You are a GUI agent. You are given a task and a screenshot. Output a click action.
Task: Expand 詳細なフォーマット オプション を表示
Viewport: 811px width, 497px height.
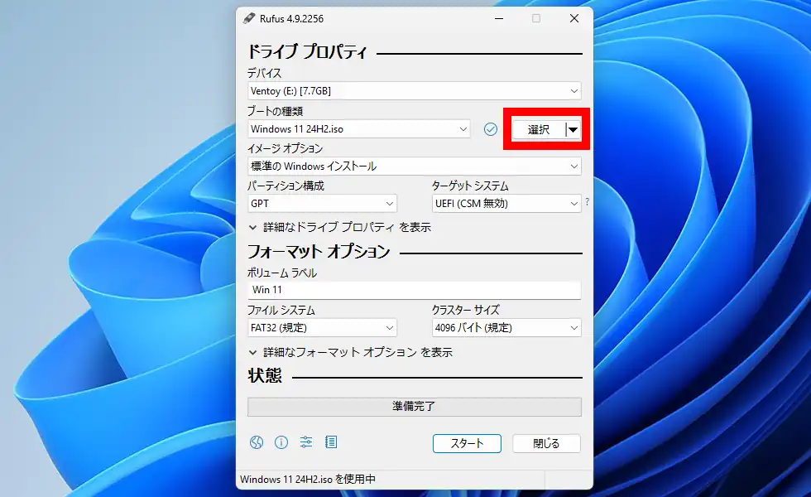[x=351, y=353]
